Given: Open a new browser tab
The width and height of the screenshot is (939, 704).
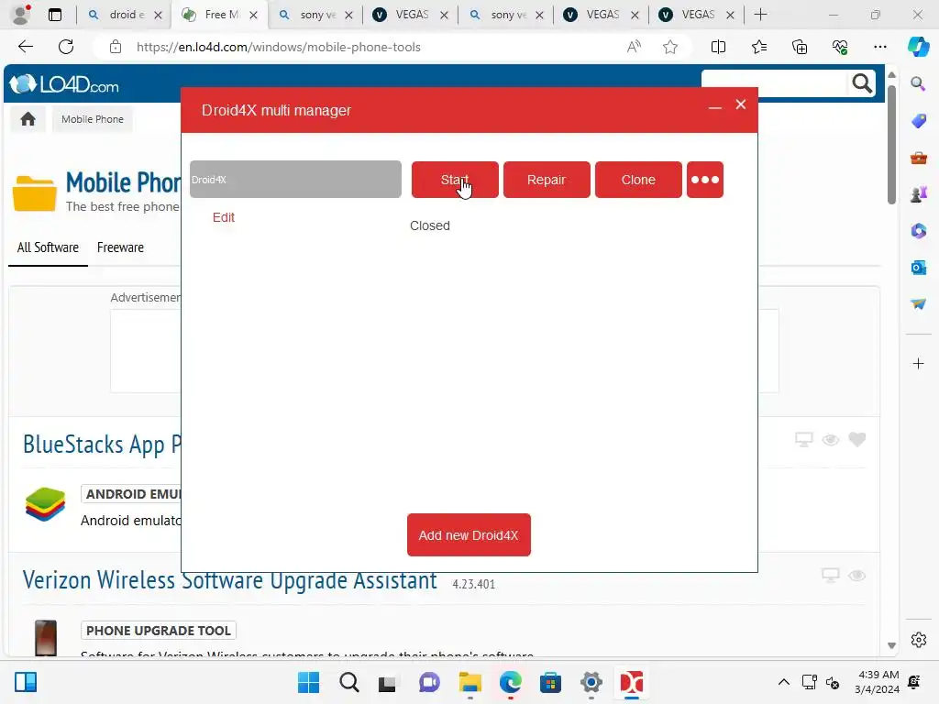Looking at the screenshot, I should tap(760, 15).
